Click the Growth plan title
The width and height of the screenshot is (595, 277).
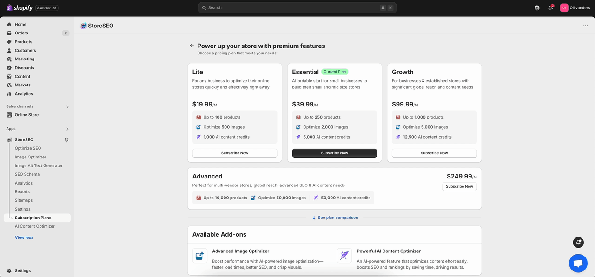click(403, 72)
